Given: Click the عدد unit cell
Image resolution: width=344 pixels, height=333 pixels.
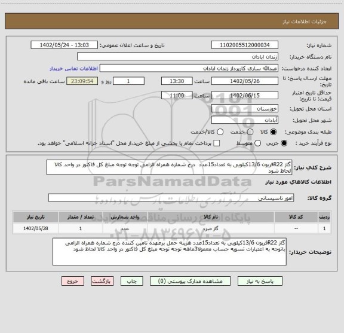Looking at the screenshot, I should (125, 228).
